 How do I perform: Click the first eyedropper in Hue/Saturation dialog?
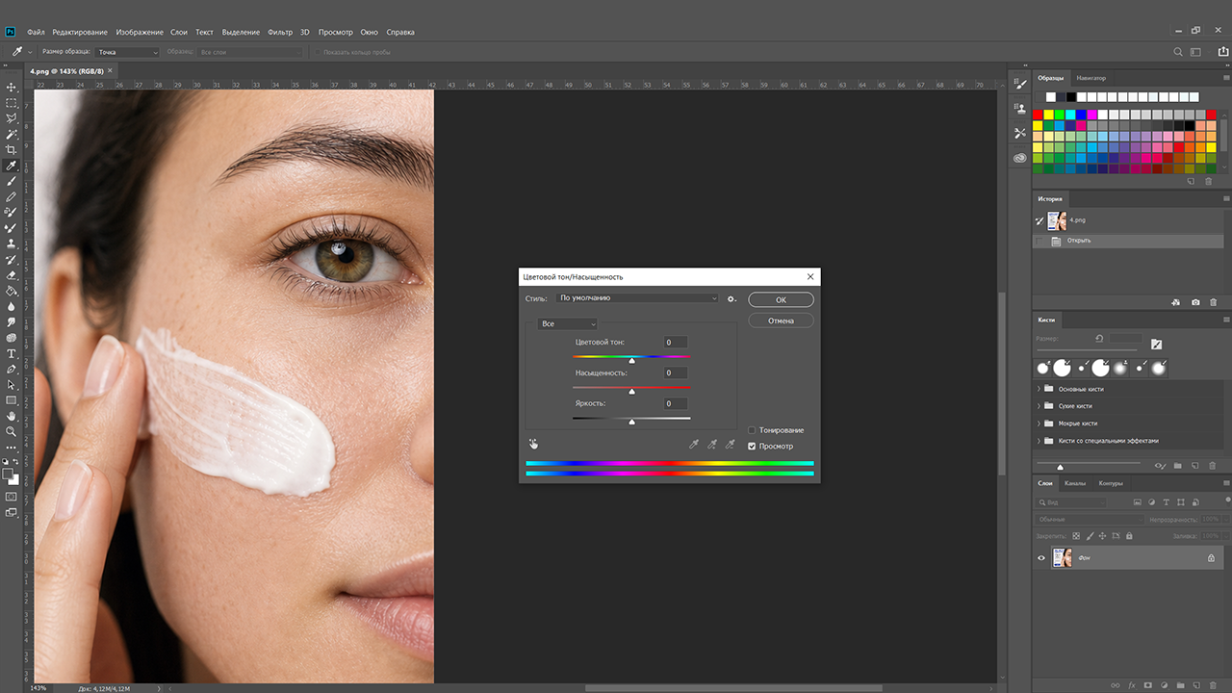pyautogui.click(x=693, y=445)
